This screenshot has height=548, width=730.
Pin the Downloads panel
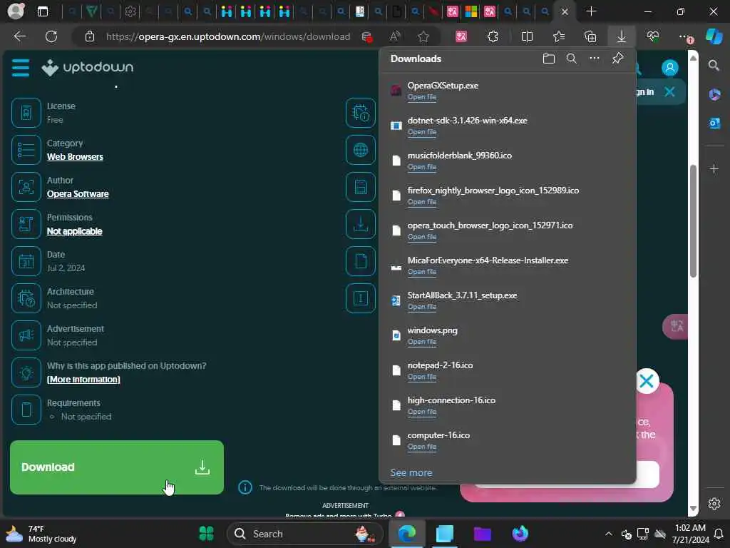tap(617, 59)
